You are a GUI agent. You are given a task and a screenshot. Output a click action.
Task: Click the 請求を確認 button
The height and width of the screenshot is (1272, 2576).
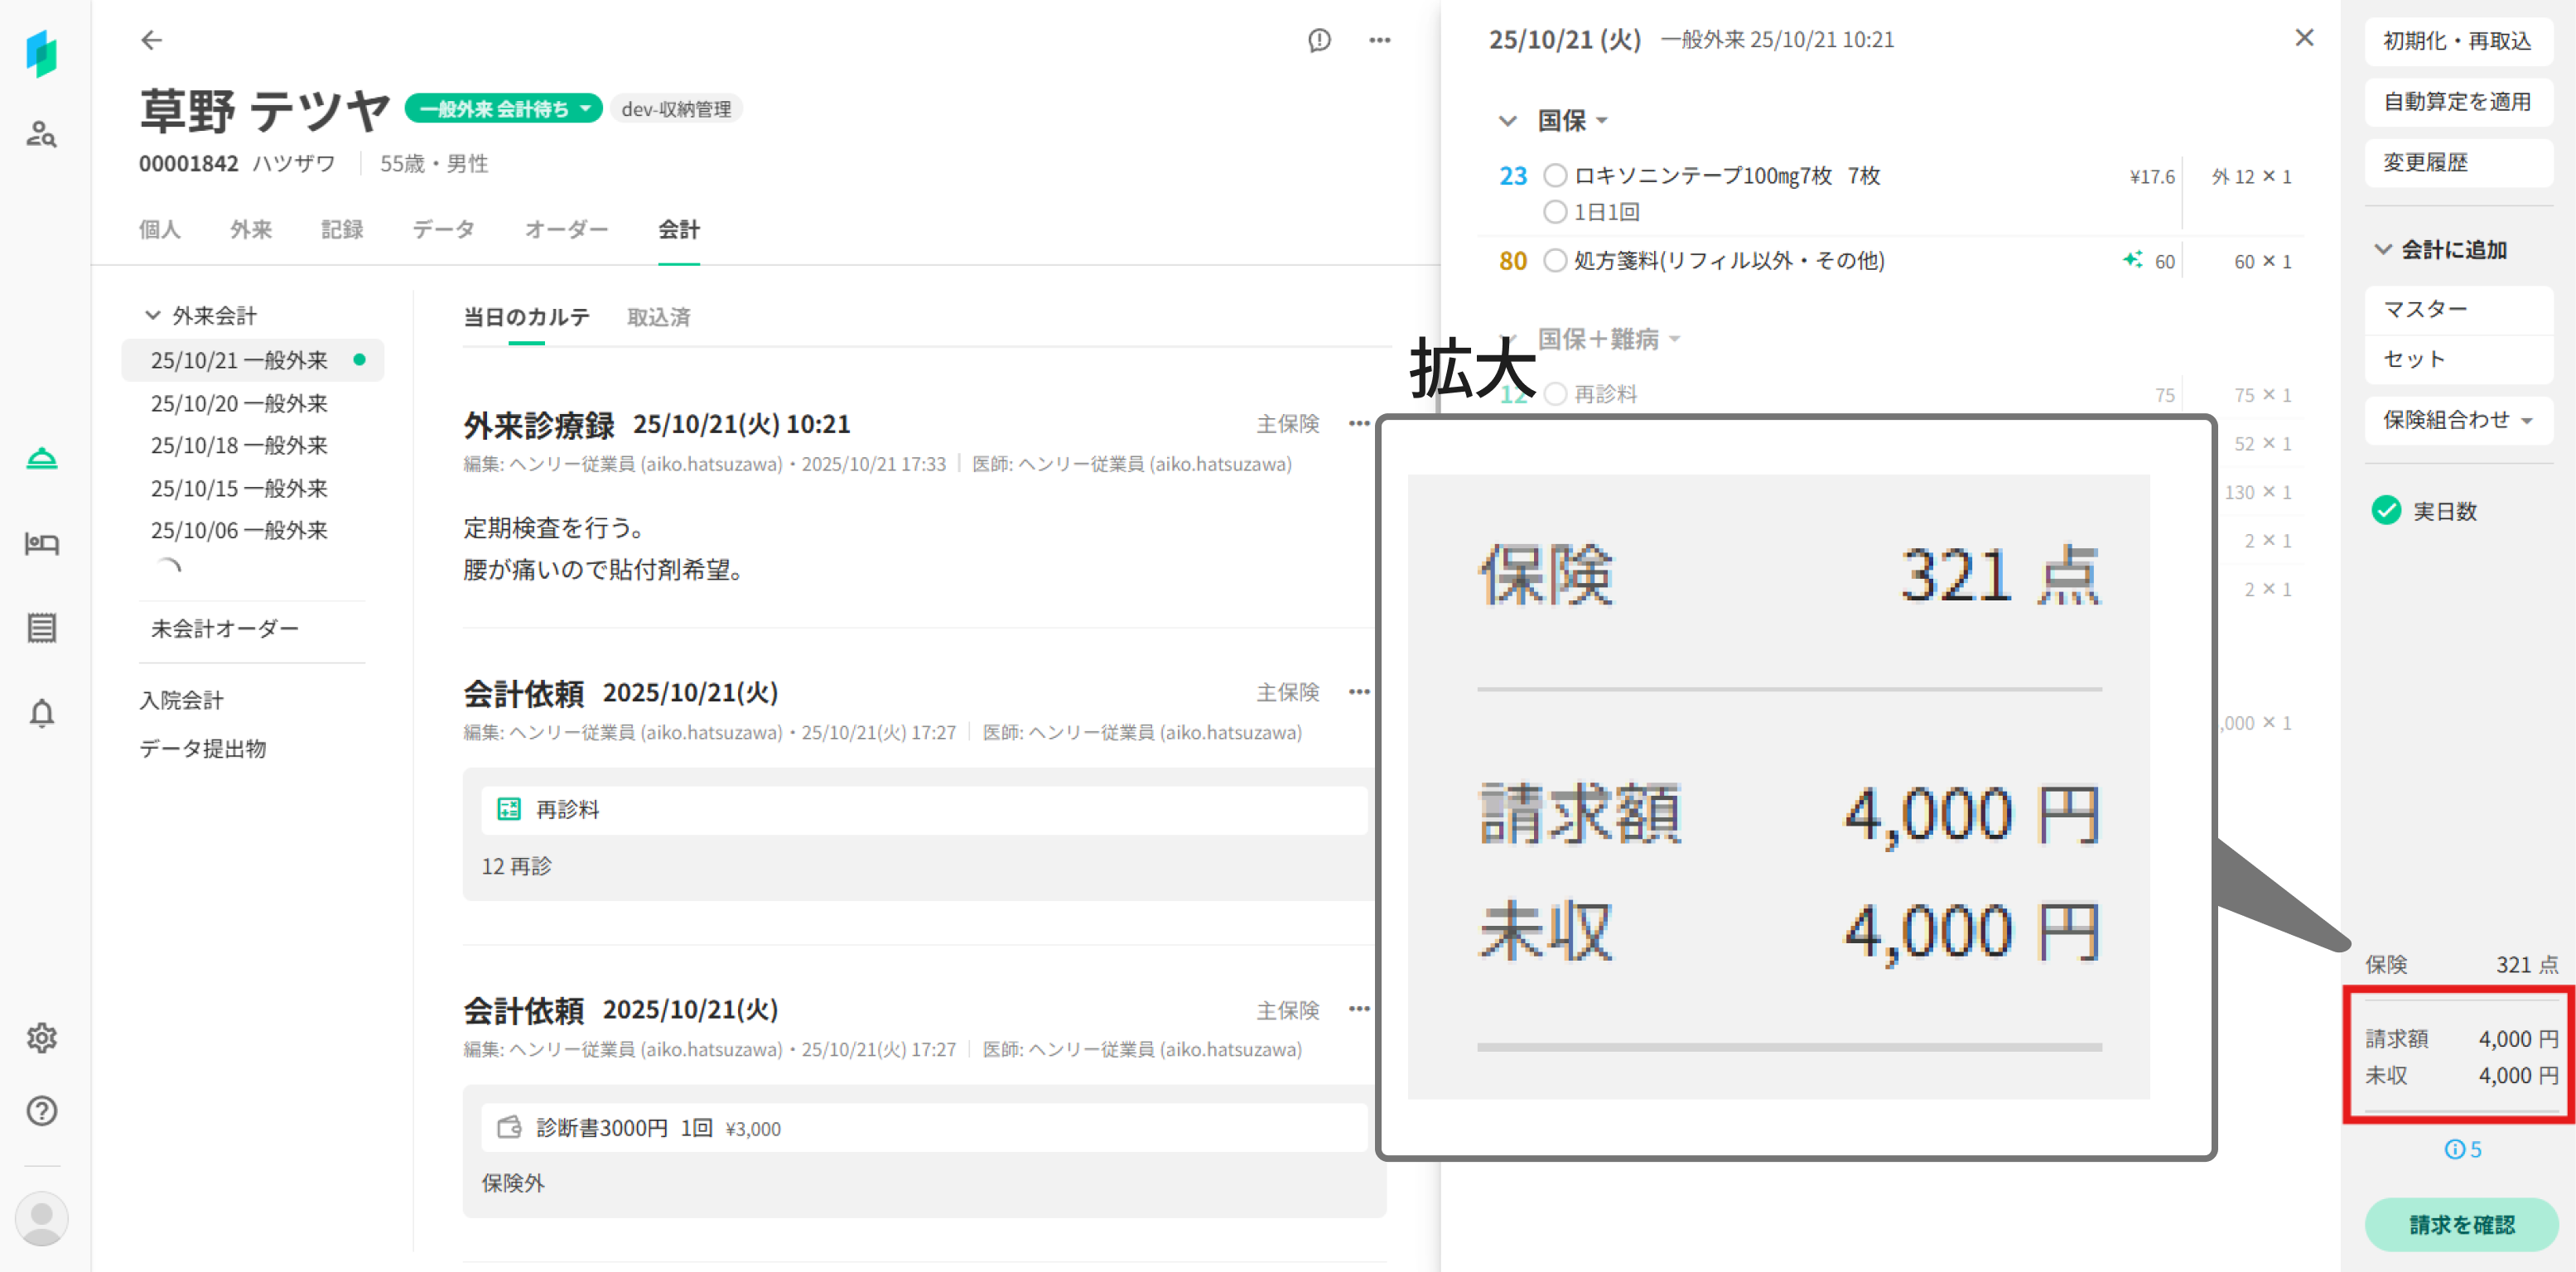pos(2460,1224)
